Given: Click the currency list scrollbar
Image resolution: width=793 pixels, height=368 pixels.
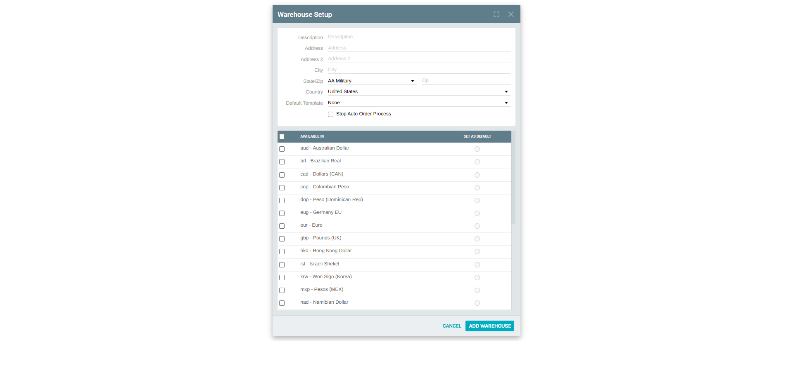Looking at the screenshot, I should pos(513,177).
